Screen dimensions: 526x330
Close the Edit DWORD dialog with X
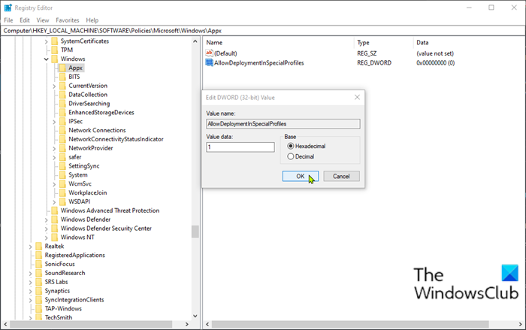click(x=357, y=98)
